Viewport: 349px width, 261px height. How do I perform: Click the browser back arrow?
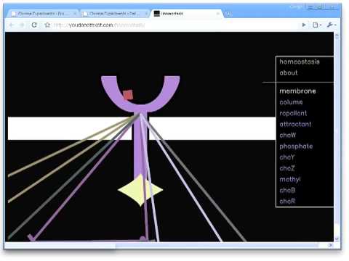click(x=11, y=25)
